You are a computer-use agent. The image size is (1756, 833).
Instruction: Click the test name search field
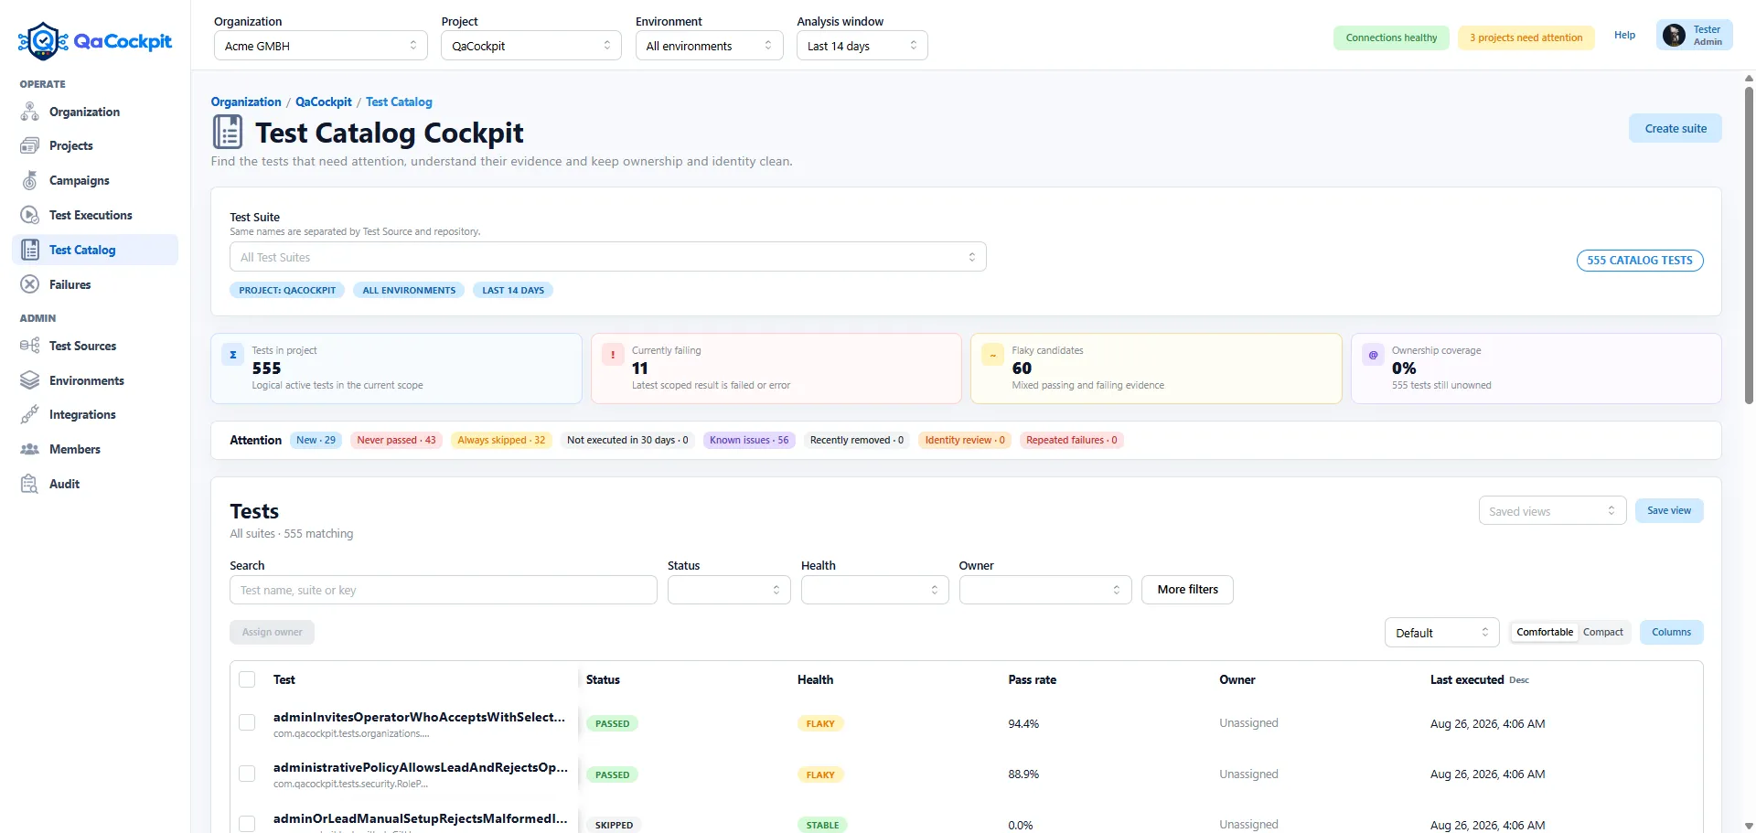pyautogui.click(x=444, y=590)
